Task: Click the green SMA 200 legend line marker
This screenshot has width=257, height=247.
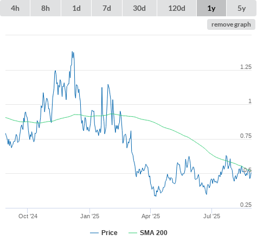Action: coord(133,233)
